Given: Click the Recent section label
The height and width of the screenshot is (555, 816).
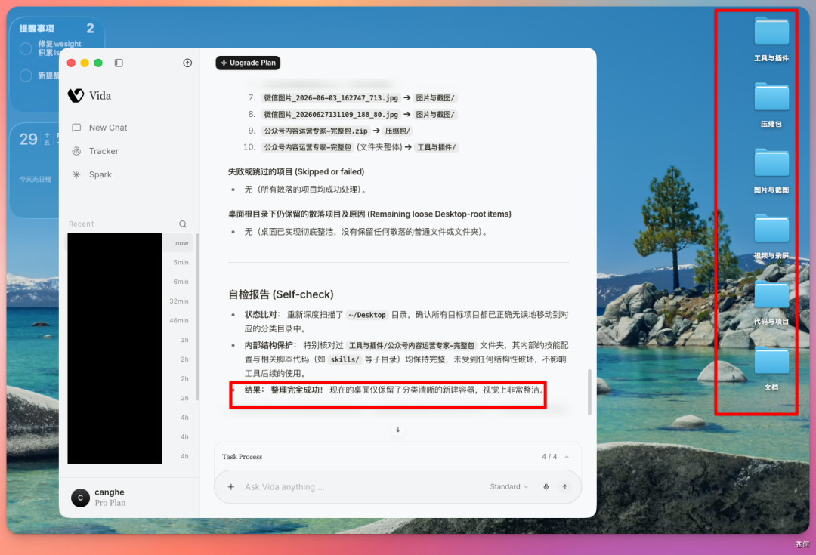Looking at the screenshot, I should [x=82, y=224].
